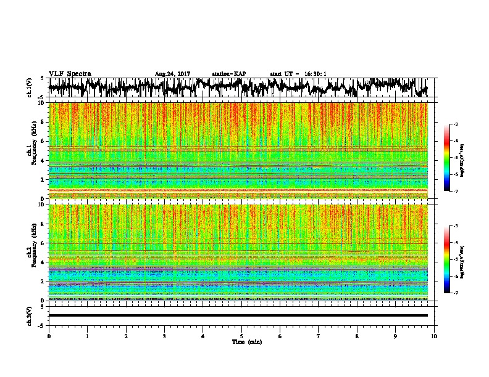Click the "5" tick on the time axis
This screenshot has height=377, width=489.
[x=241, y=336]
